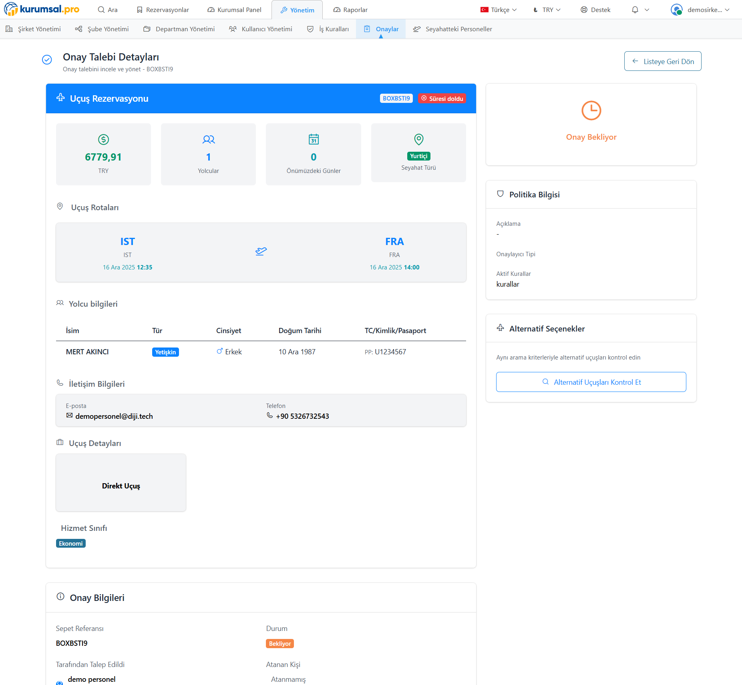Click the Yurtiçi travel type badge
The width and height of the screenshot is (742, 685).
pos(418,156)
